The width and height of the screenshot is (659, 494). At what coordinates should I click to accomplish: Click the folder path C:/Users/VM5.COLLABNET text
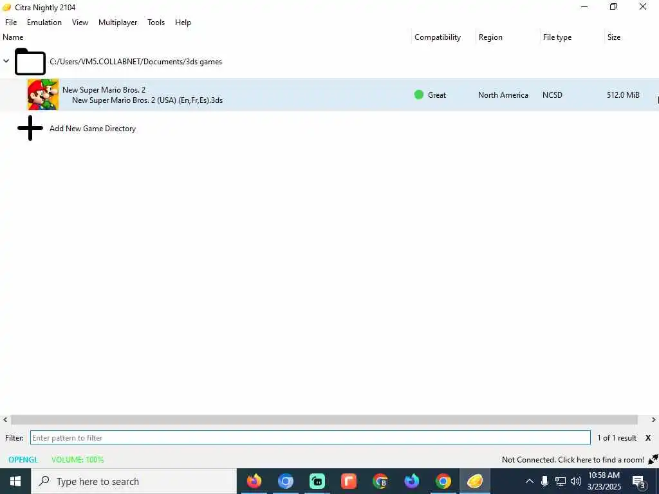click(136, 62)
